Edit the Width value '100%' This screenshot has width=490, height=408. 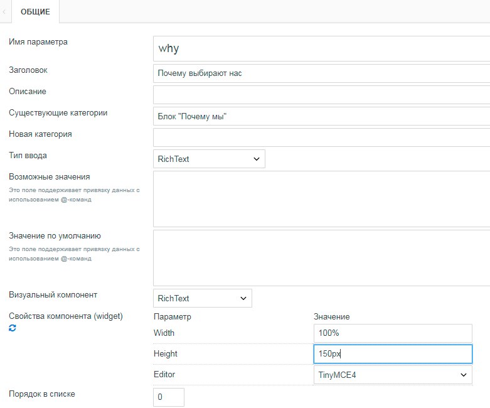click(x=393, y=333)
